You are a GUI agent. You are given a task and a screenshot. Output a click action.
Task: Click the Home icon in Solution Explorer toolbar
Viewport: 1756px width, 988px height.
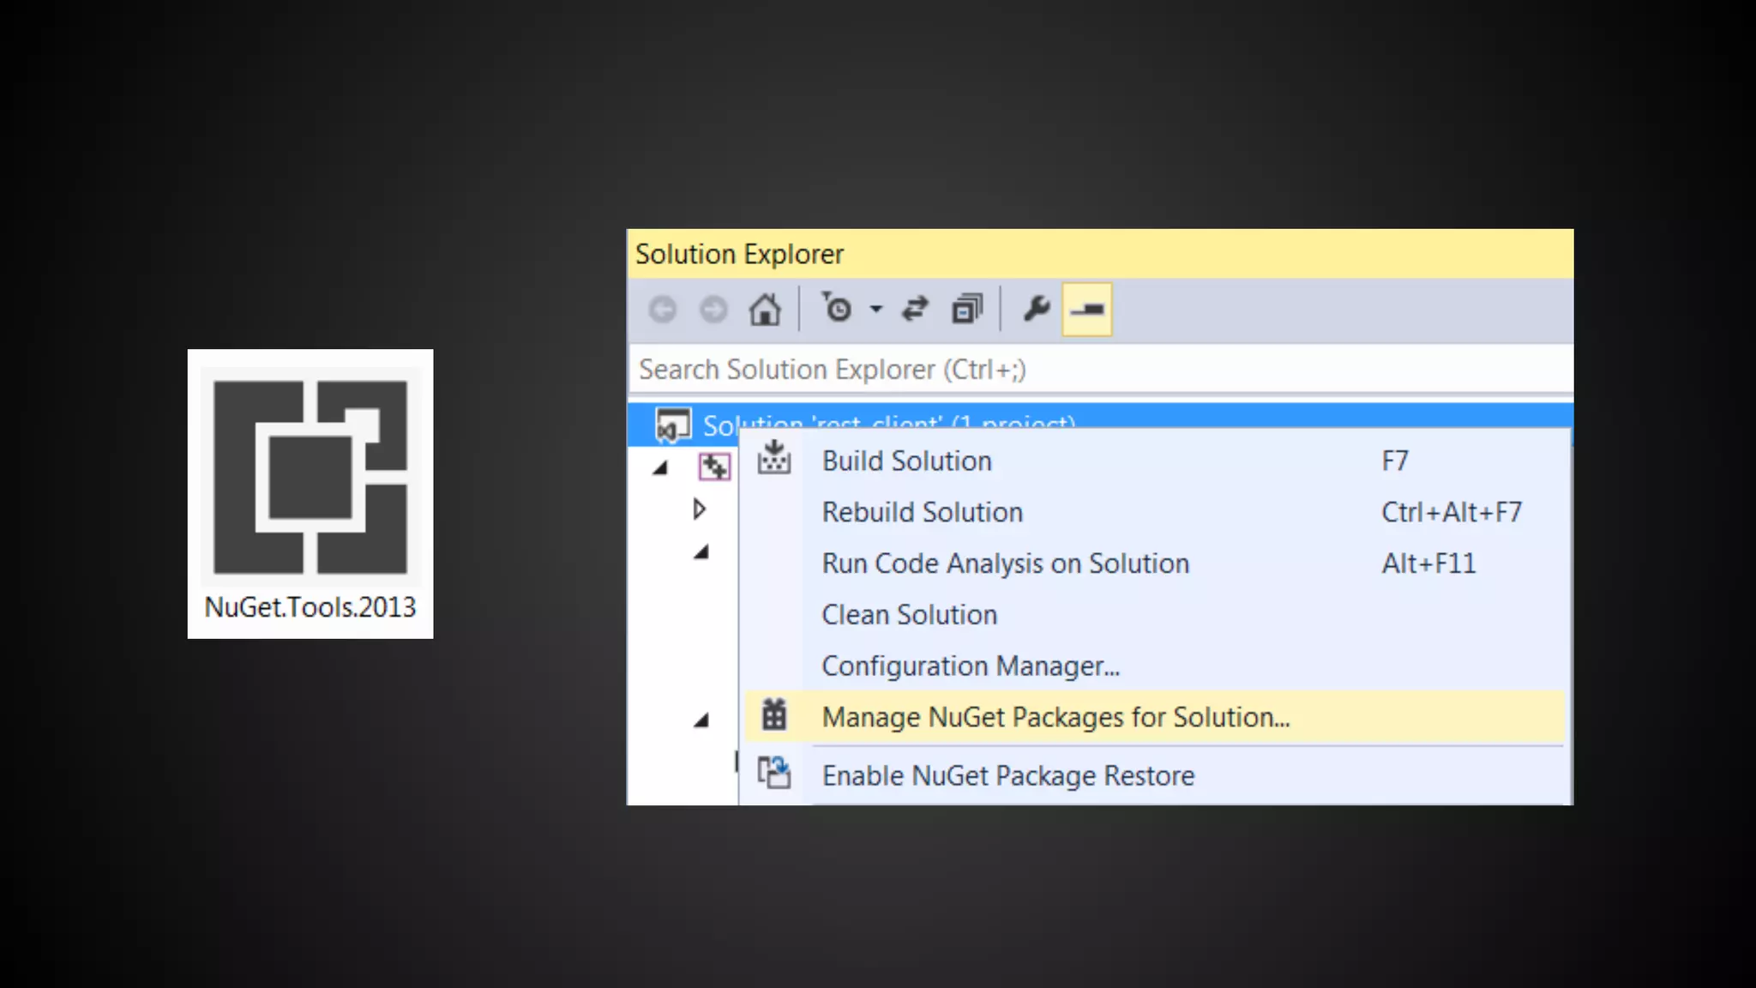pos(765,310)
